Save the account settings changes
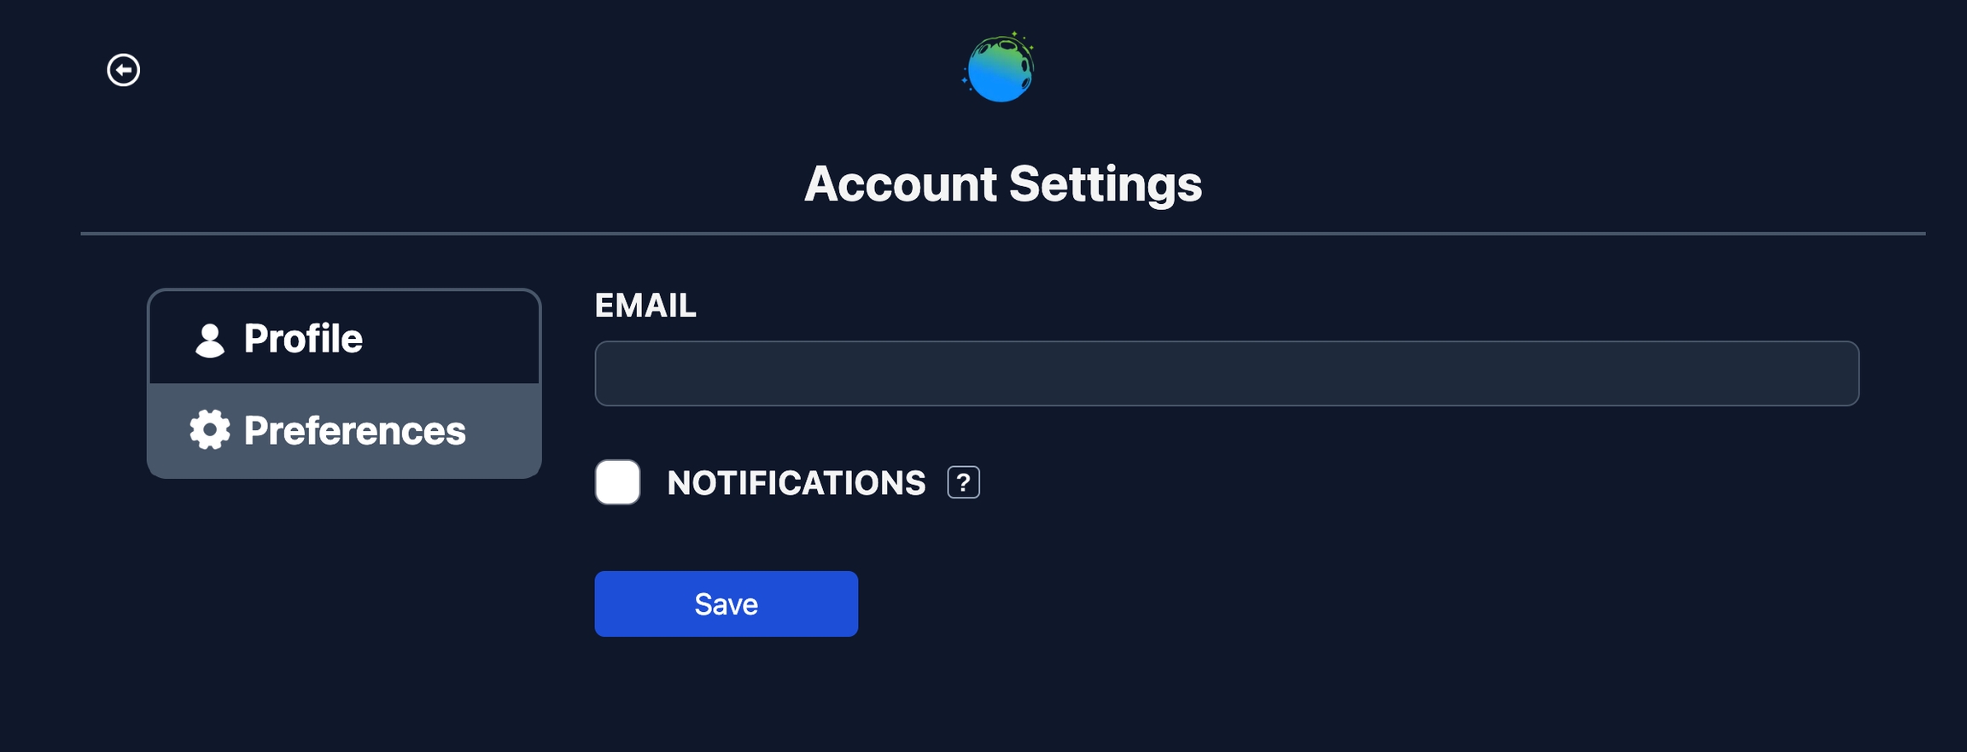Image resolution: width=1967 pixels, height=752 pixels. tap(726, 603)
